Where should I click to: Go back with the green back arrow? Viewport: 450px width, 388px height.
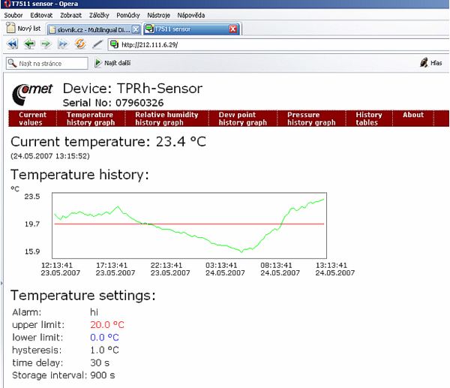[x=29, y=45]
